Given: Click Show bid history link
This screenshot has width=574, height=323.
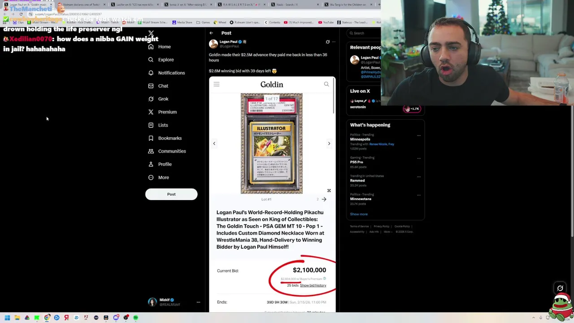Looking at the screenshot, I should click(x=313, y=285).
